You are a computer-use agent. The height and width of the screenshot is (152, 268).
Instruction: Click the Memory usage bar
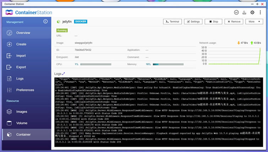tap(168, 64)
